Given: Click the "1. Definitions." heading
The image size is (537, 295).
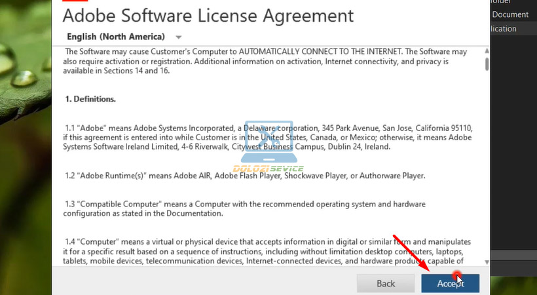Looking at the screenshot, I should coord(90,99).
